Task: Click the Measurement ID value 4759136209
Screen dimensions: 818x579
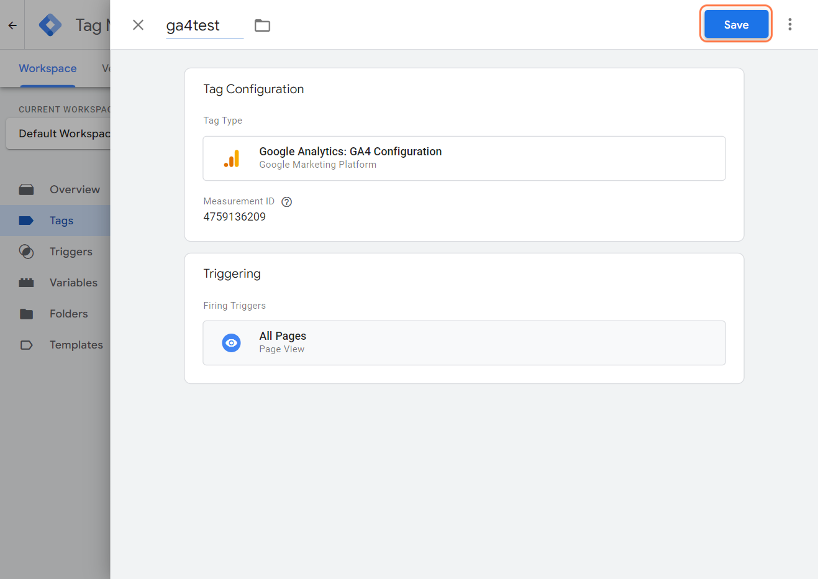Action: pos(235,217)
